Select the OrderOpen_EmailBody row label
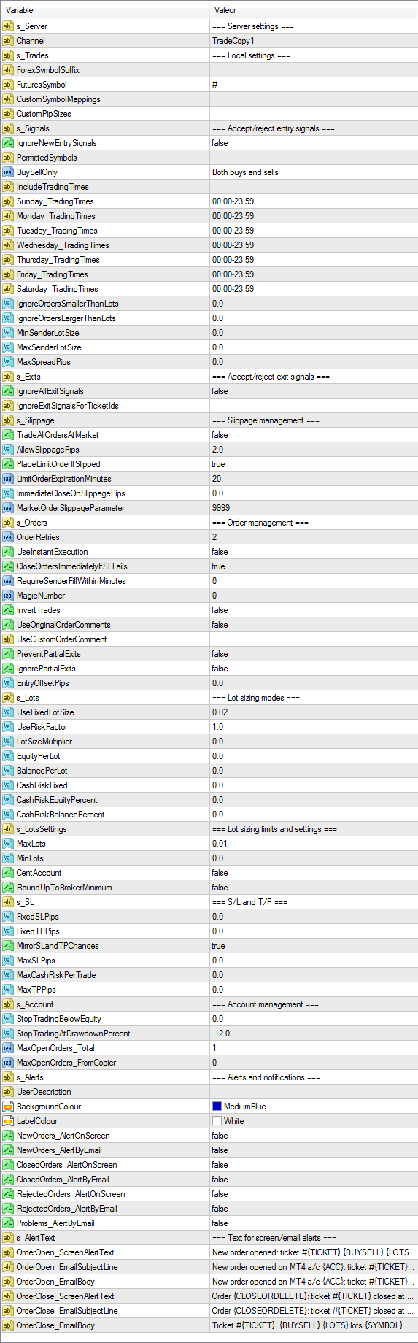The image size is (418, 1343). click(55, 1282)
